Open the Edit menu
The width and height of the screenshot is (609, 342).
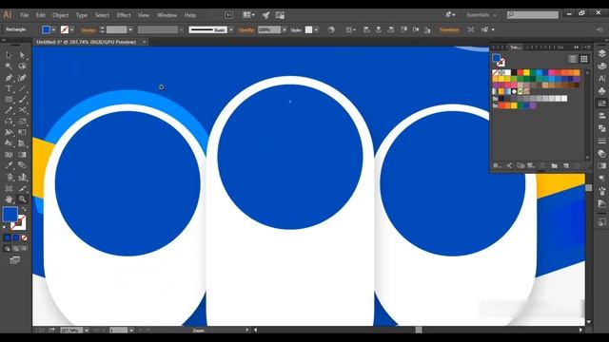coord(40,15)
